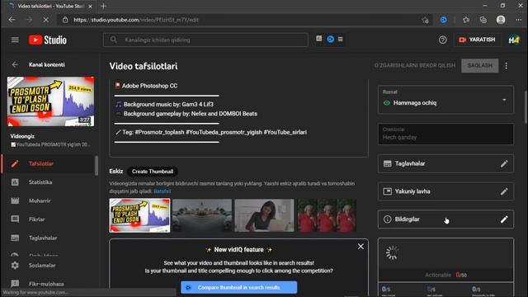Viewport: 528px width, 297px height.
Task: Click the search field in Studio
Action: click(205, 40)
